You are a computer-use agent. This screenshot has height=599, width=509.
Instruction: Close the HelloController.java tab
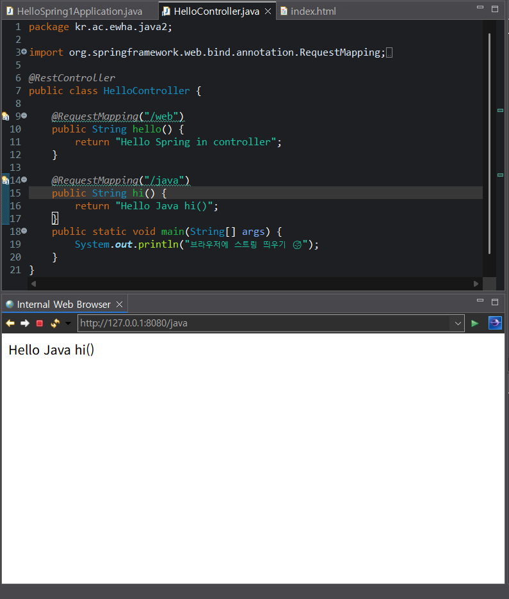tap(268, 12)
